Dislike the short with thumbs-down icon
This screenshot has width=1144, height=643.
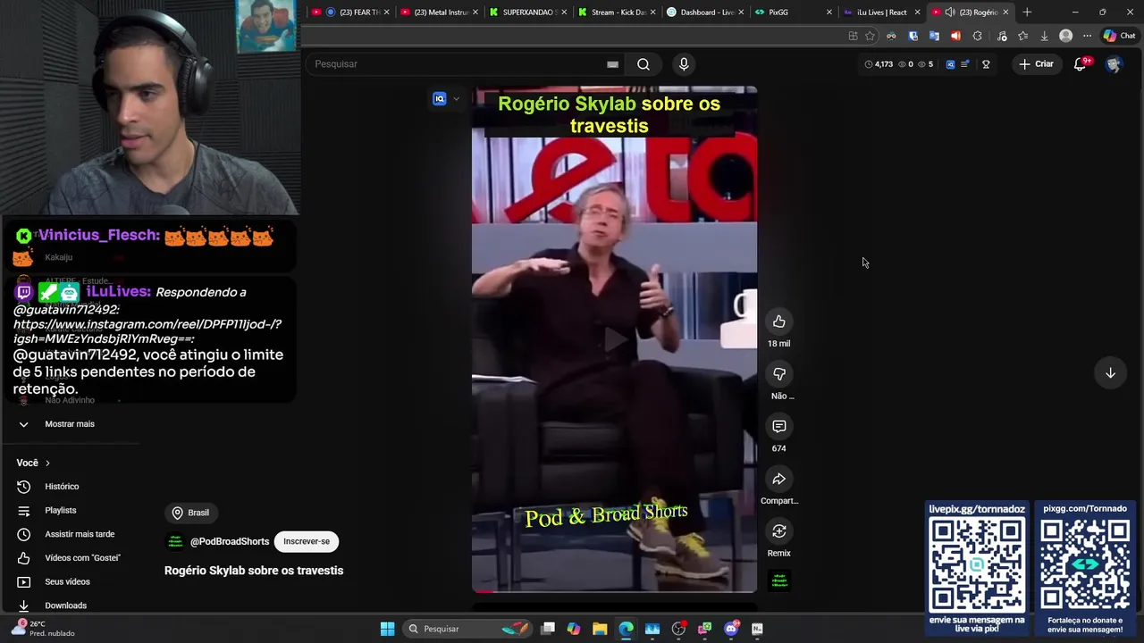pyautogui.click(x=778, y=374)
